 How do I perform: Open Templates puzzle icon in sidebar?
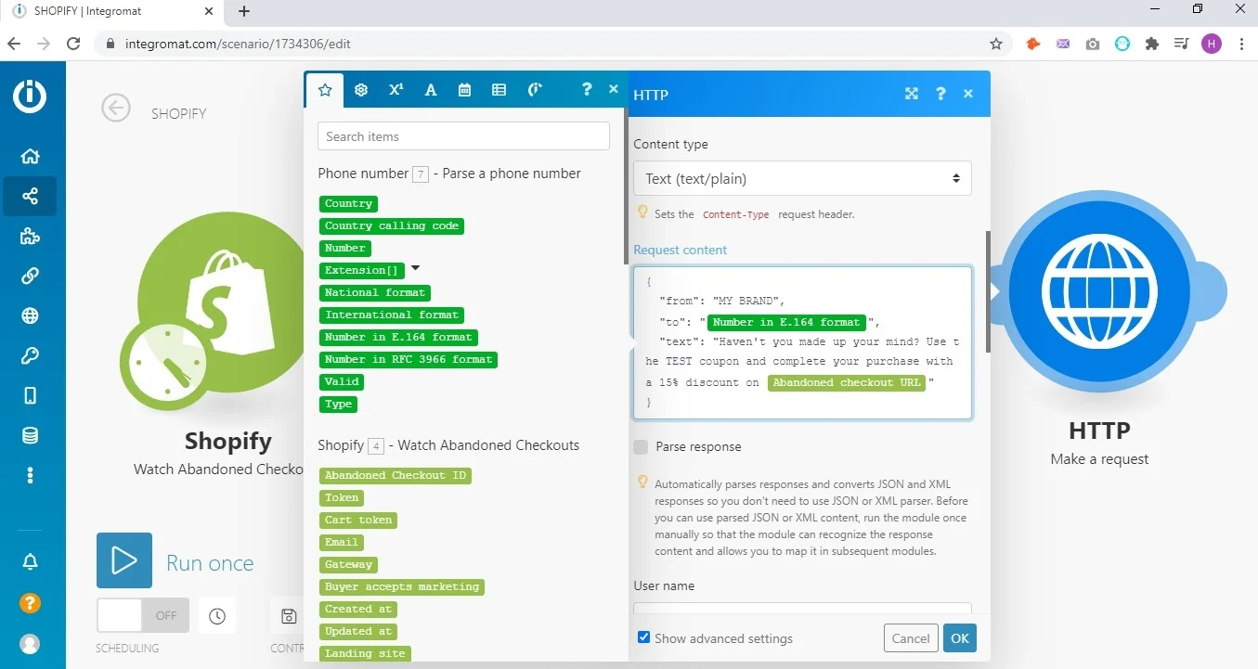coord(31,236)
